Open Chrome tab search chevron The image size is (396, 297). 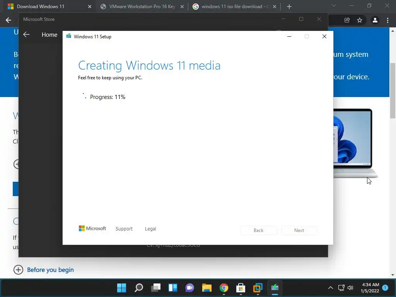coord(334,5)
